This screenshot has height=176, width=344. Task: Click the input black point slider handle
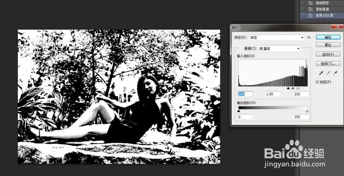288,88
